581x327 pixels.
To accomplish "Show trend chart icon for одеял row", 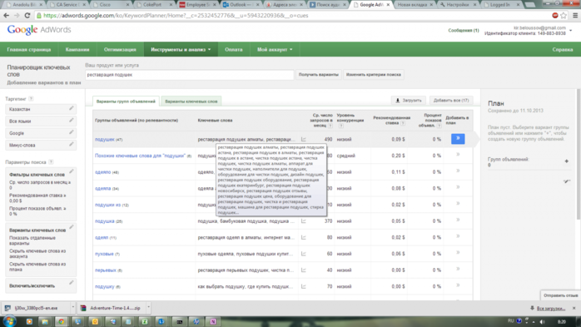I will [304, 237].
